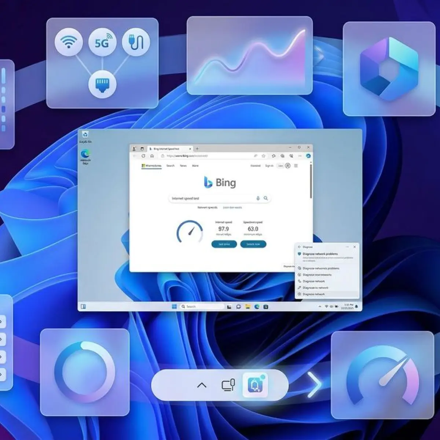Click the magnifier search icon in Bing box
This screenshot has height=440, width=440.
click(x=266, y=198)
